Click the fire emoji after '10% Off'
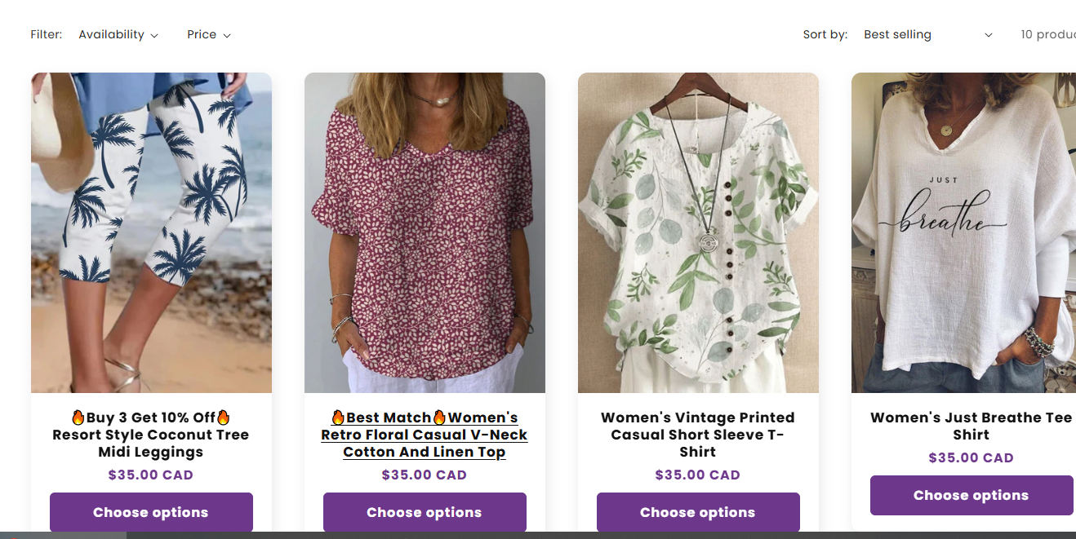Image resolution: width=1076 pixels, height=539 pixels. pyautogui.click(x=223, y=418)
